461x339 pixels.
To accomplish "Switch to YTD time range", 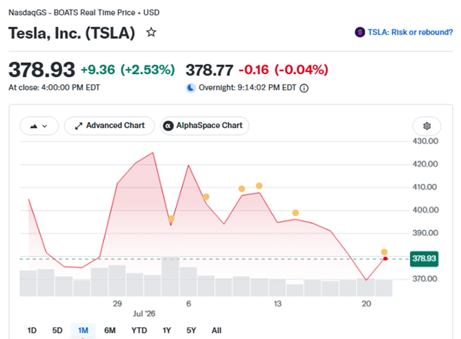I will (x=139, y=331).
